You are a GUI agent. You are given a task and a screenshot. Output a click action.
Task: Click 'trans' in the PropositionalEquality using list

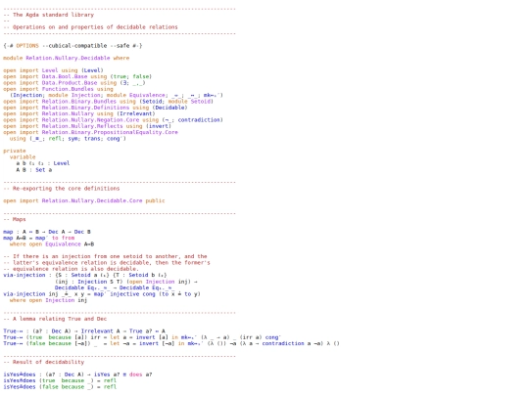click(92, 139)
